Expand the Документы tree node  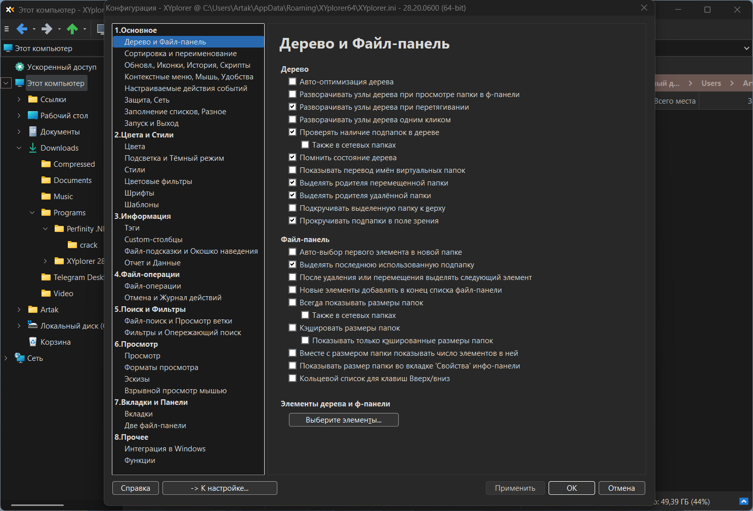(x=19, y=131)
